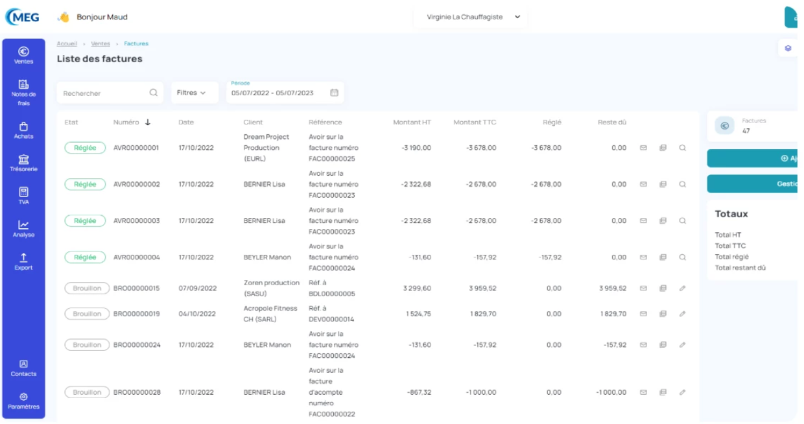The width and height of the screenshot is (804, 424).
Task: Open the Ventes section in sidebar
Action: 23,55
